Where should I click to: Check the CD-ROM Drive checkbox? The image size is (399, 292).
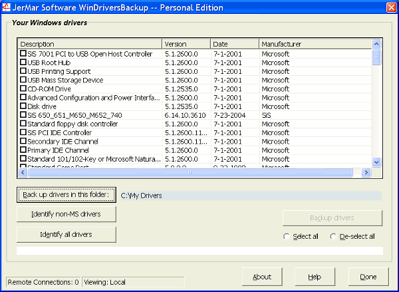click(x=23, y=88)
